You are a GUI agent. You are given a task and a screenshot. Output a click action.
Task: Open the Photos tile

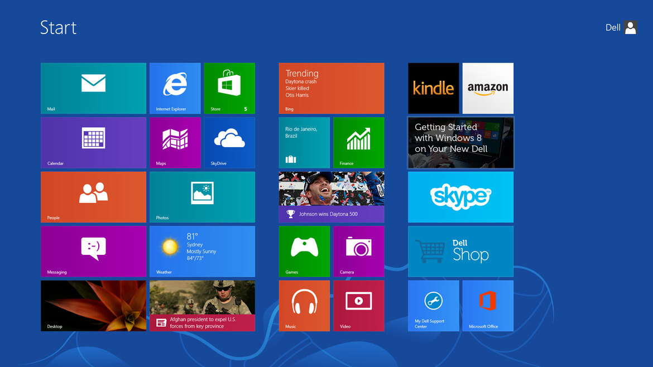(x=202, y=197)
